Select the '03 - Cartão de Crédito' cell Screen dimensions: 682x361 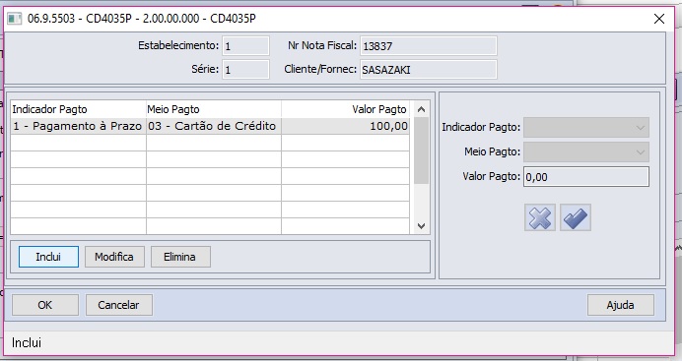[214, 126]
